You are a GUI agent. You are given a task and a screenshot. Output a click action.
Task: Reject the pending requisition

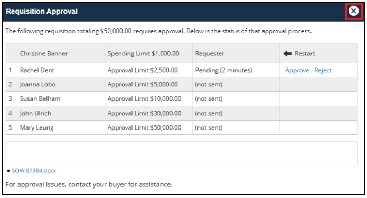click(323, 70)
